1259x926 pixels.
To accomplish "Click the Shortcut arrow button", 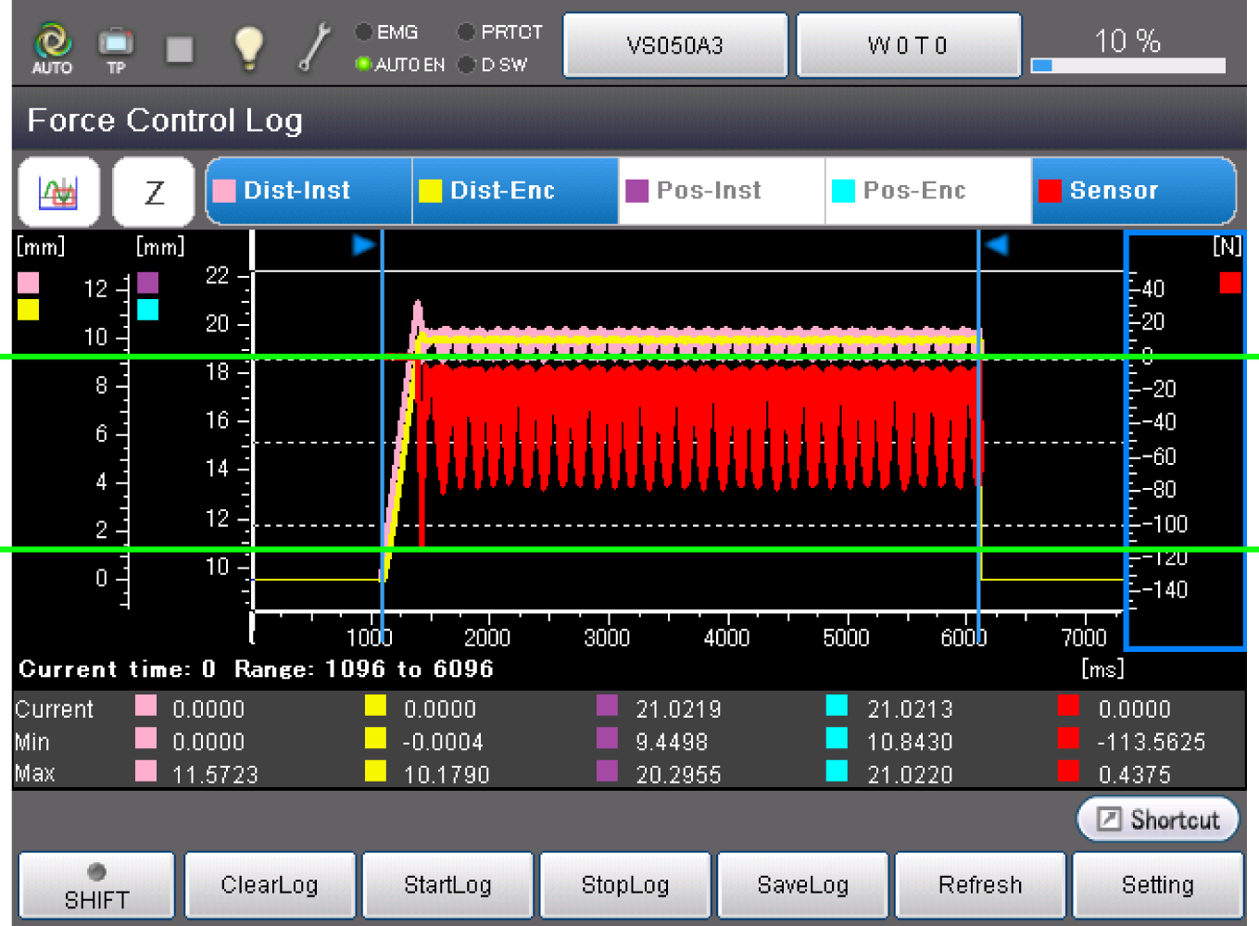I will pyautogui.click(x=1157, y=820).
